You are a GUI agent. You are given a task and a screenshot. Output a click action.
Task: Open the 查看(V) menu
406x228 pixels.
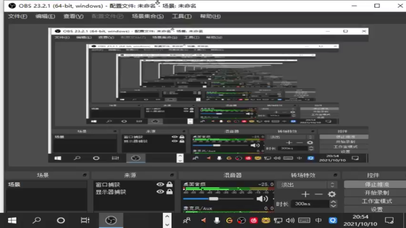(73, 16)
